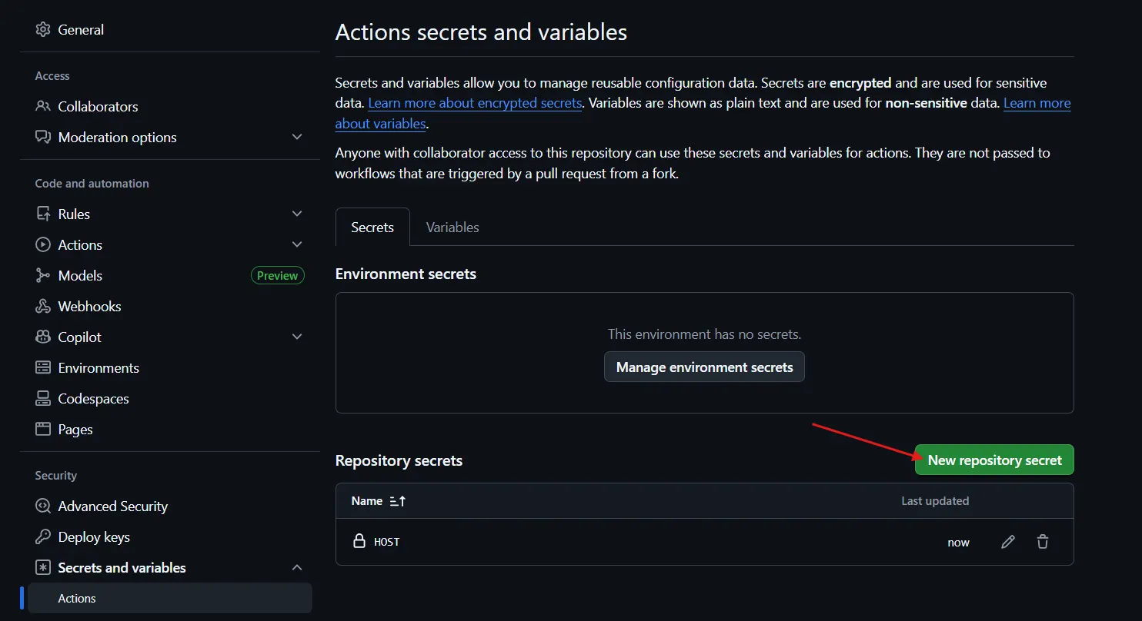Collapse the Secrets and variables section

[x=297, y=568]
